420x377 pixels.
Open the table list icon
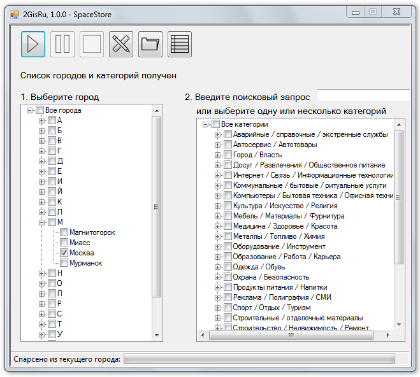[x=180, y=44]
